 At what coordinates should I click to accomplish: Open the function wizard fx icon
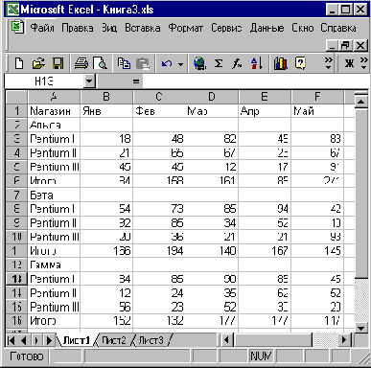(237, 63)
